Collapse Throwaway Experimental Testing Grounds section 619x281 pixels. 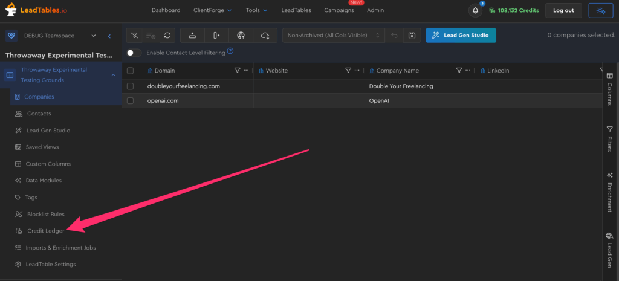(x=113, y=75)
